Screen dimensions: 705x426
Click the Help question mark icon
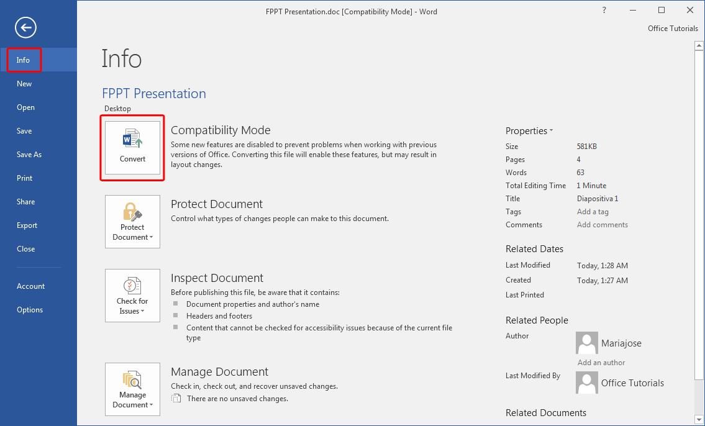coord(604,10)
